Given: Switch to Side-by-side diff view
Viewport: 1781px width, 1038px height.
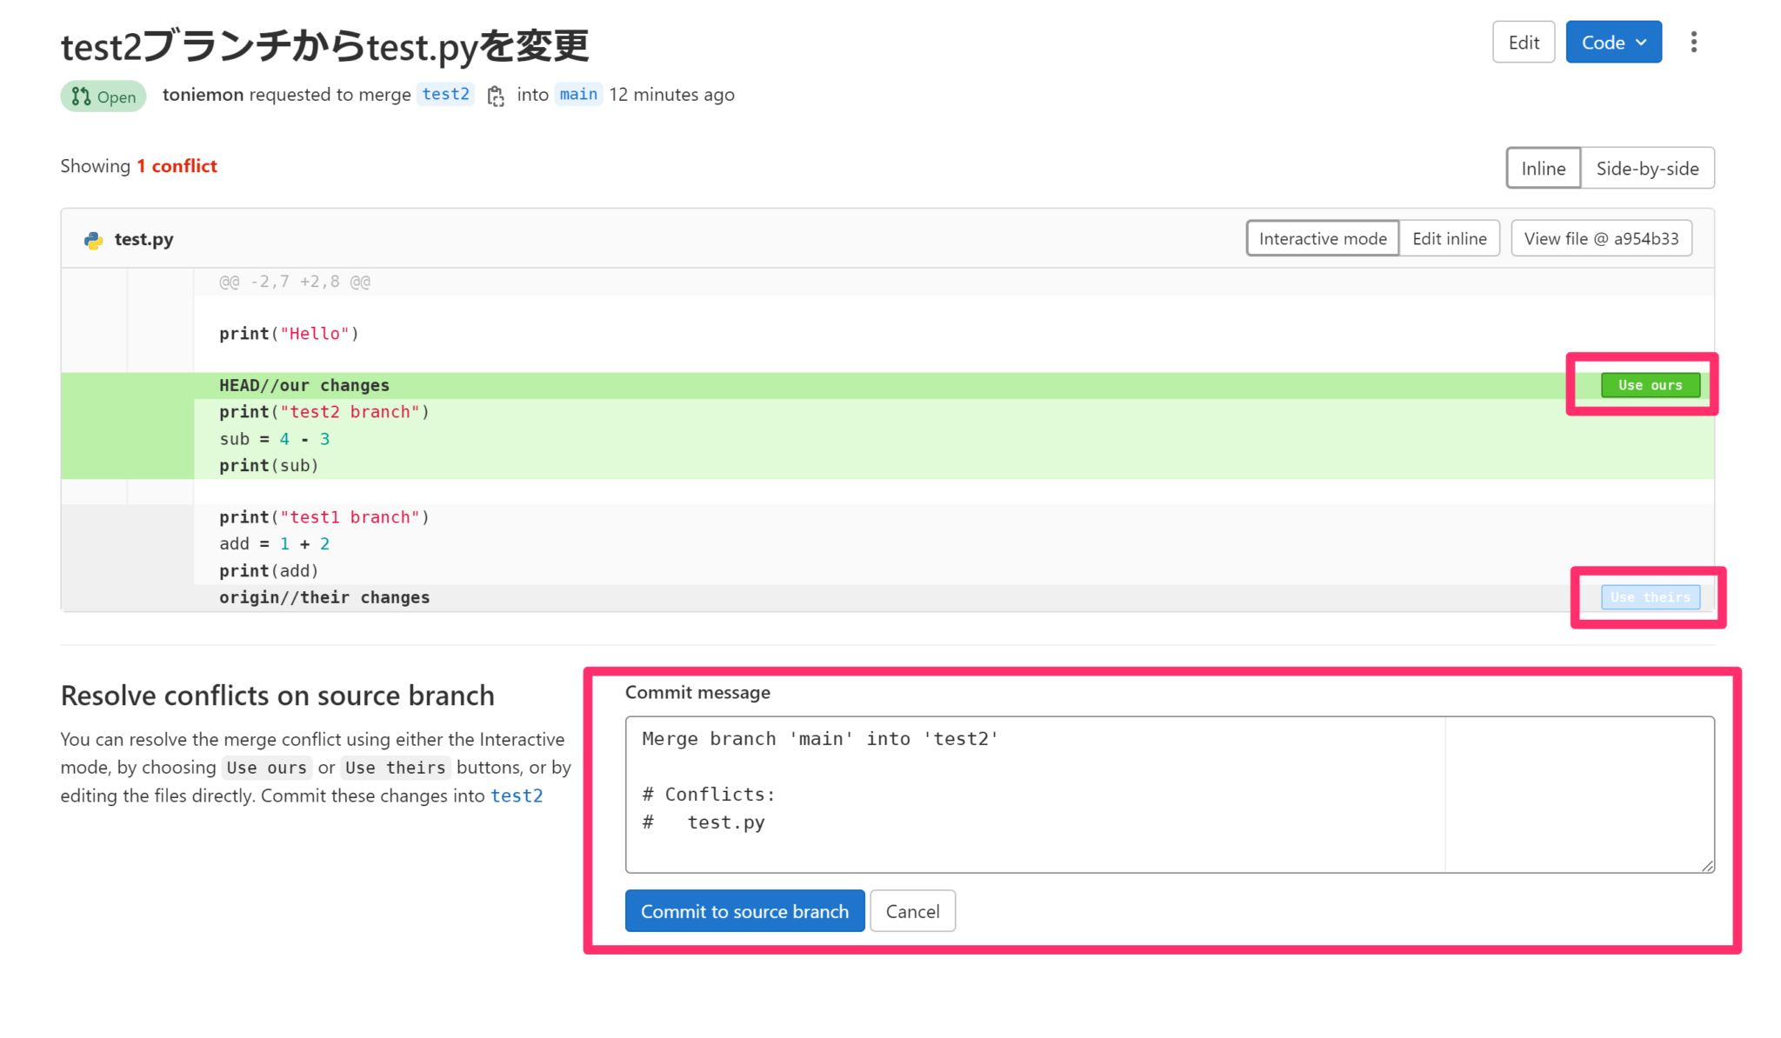Looking at the screenshot, I should pos(1647,169).
